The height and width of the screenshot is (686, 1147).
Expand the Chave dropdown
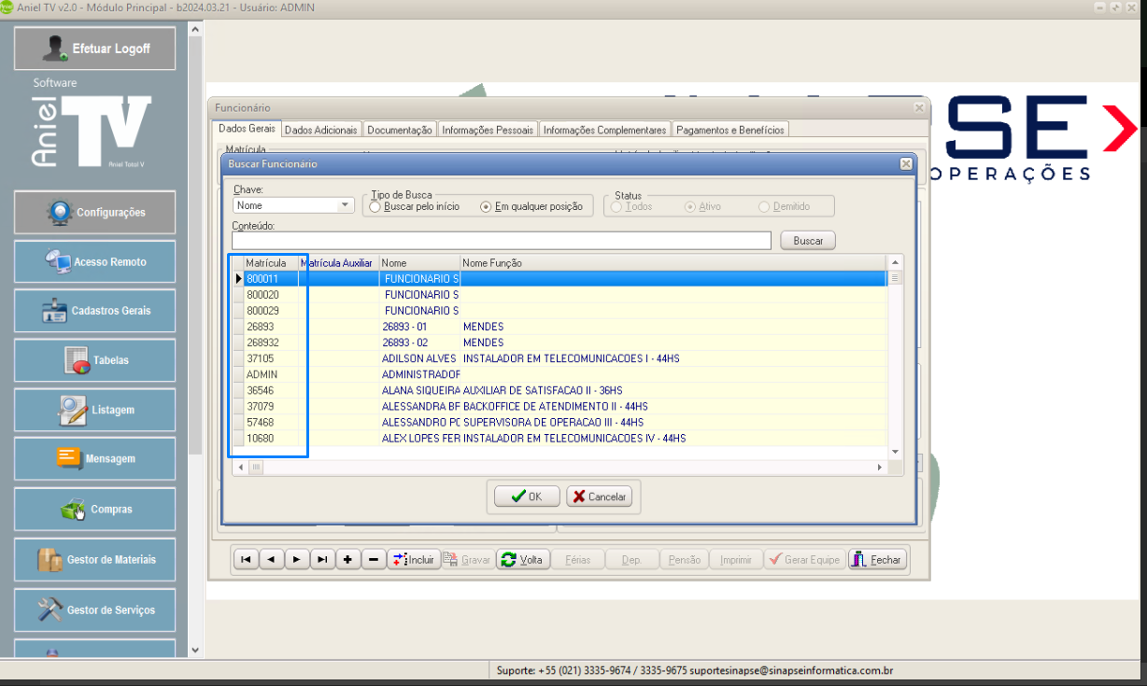[x=345, y=205]
